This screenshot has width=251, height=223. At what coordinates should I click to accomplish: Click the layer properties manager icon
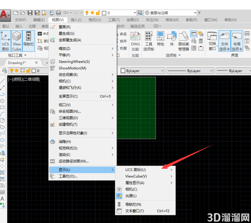point(4,71)
